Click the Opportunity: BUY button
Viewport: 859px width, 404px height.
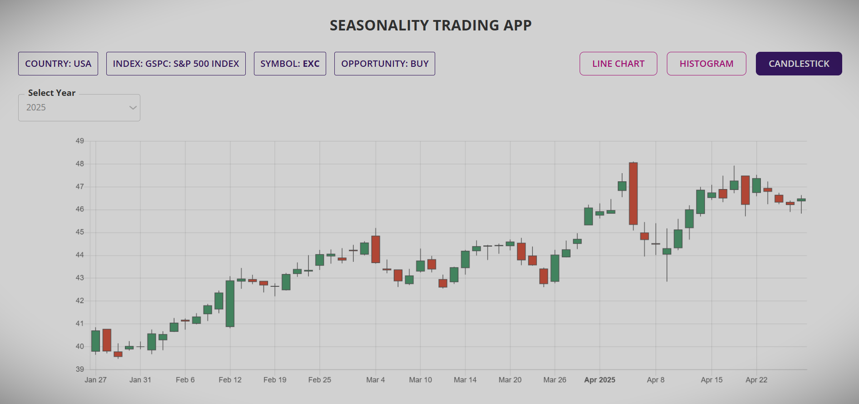[384, 64]
